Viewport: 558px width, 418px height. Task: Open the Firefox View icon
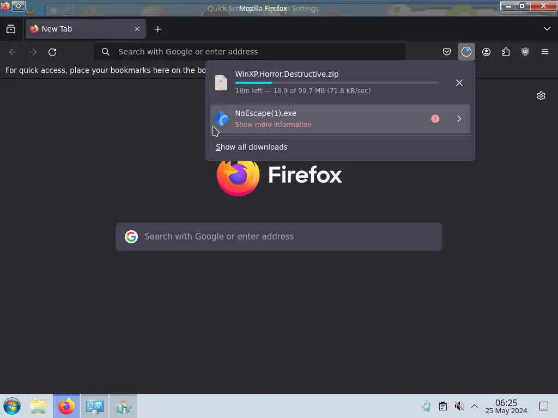pos(11,29)
